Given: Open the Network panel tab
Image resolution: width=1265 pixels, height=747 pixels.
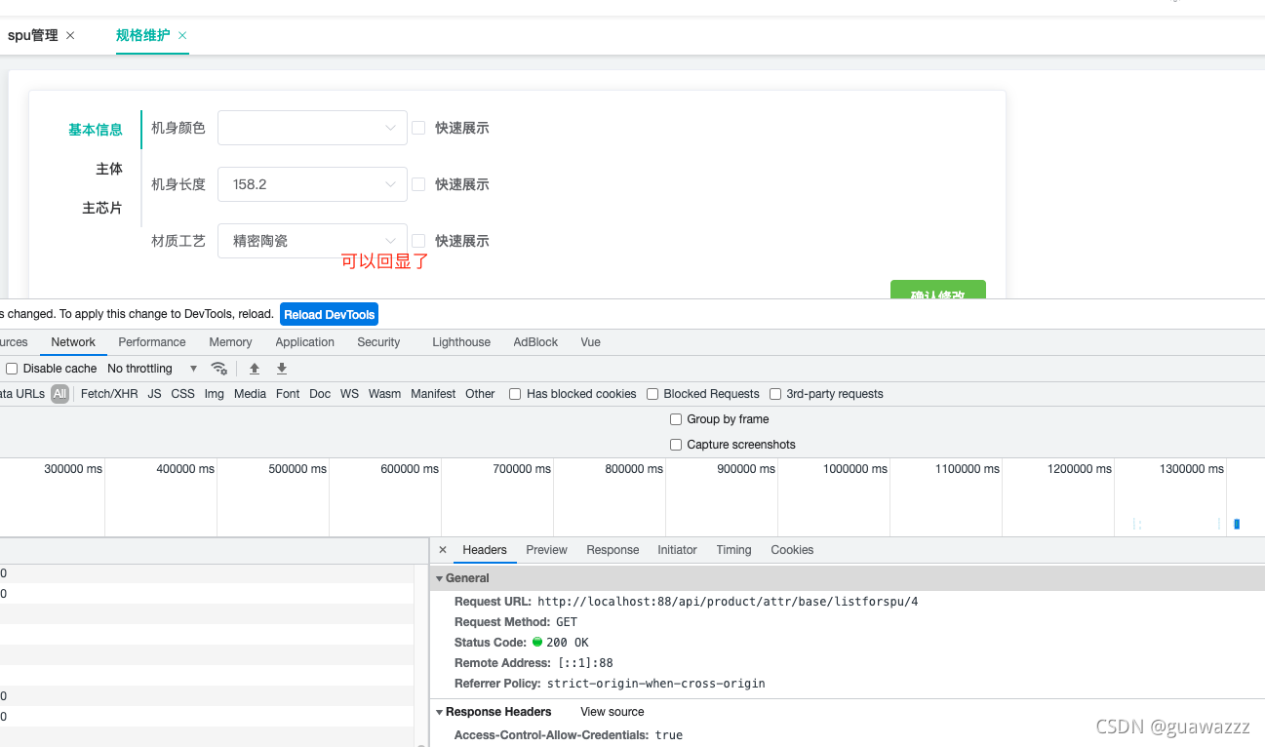Looking at the screenshot, I should [73, 342].
